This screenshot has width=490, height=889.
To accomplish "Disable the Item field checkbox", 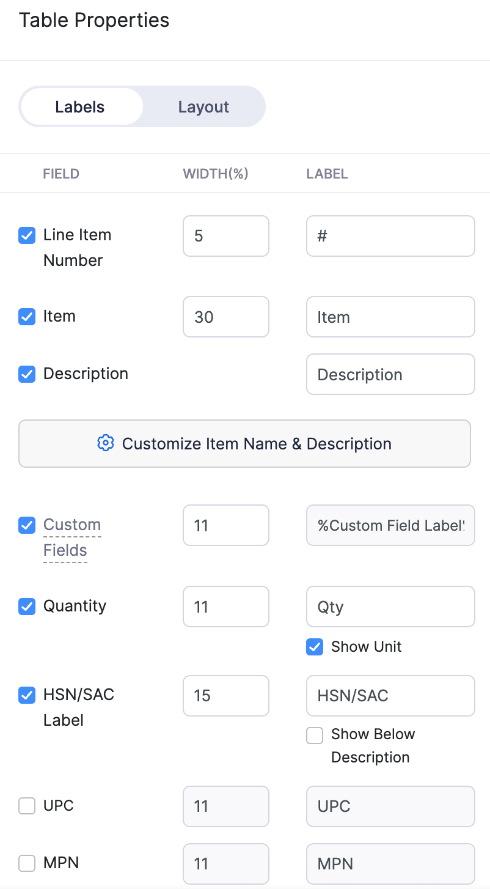I will coord(27,317).
